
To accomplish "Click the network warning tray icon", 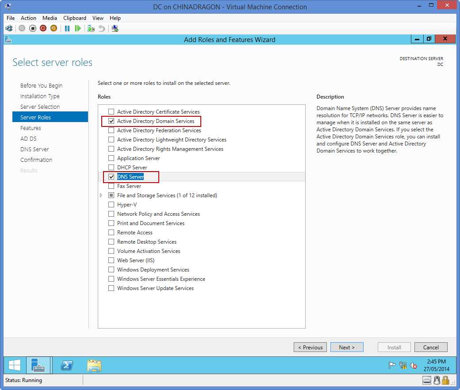I will [x=403, y=365].
